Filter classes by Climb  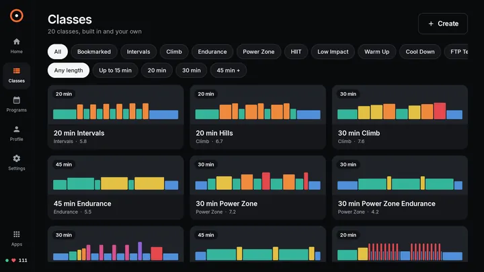click(174, 52)
